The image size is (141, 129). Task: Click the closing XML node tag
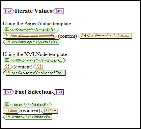point(38,66)
